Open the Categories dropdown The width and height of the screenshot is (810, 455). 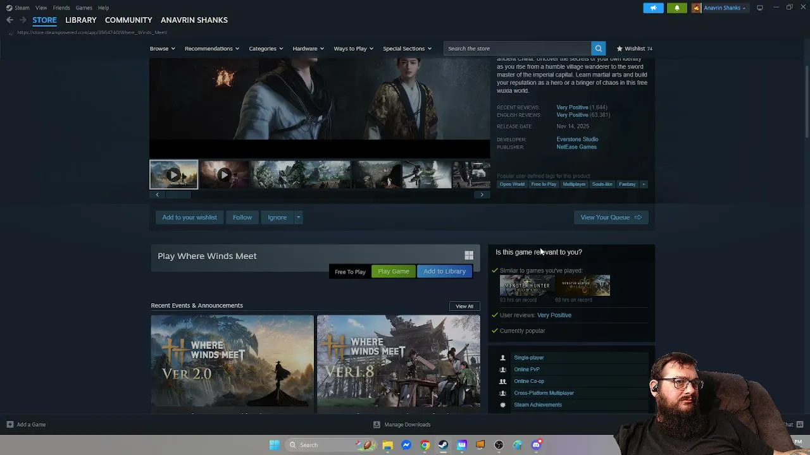[x=266, y=49]
